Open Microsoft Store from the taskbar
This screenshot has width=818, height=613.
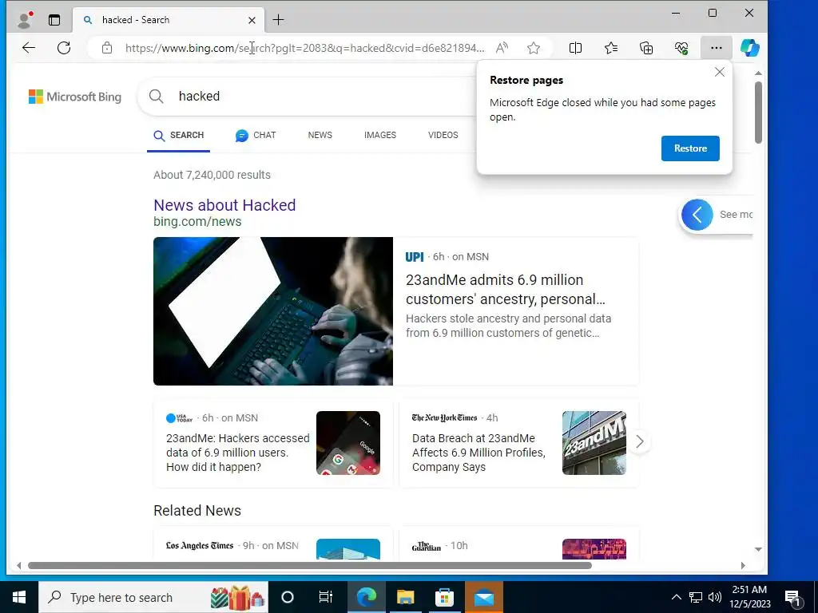444,597
